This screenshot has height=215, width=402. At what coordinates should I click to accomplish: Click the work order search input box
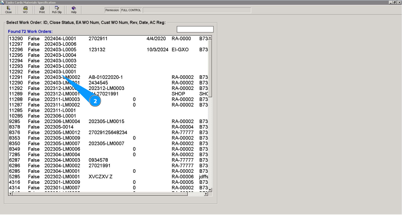point(195,29)
